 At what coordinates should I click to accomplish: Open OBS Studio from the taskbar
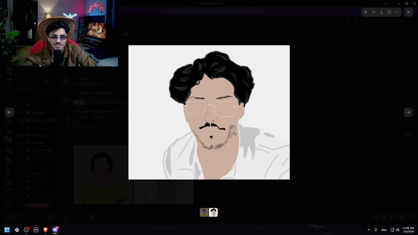point(26,230)
